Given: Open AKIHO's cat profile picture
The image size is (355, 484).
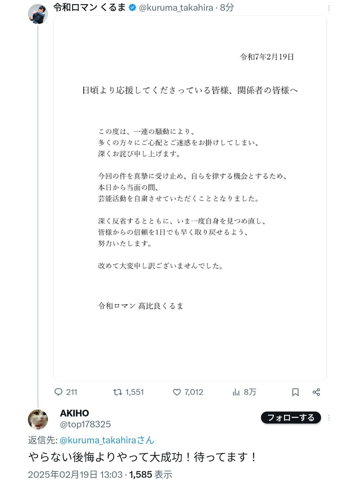Looking at the screenshot, I should click(x=38, y=419).
